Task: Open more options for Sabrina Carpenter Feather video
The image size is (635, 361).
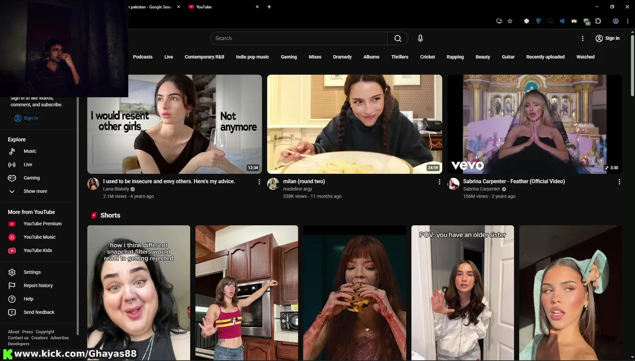Action: click(x=619, y=182)
